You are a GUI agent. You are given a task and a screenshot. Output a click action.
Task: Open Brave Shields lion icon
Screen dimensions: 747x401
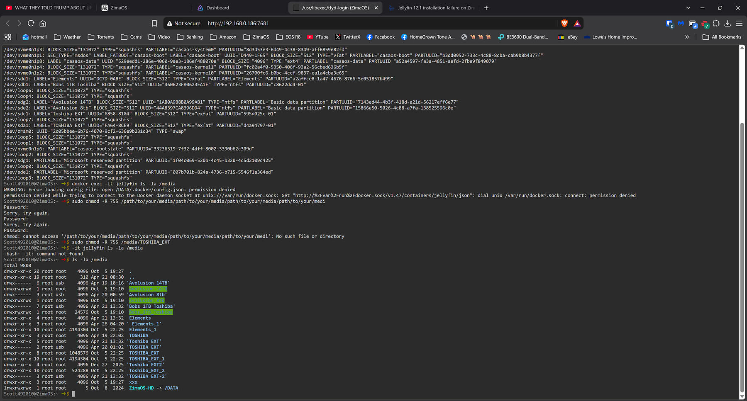tap(564, 23)
